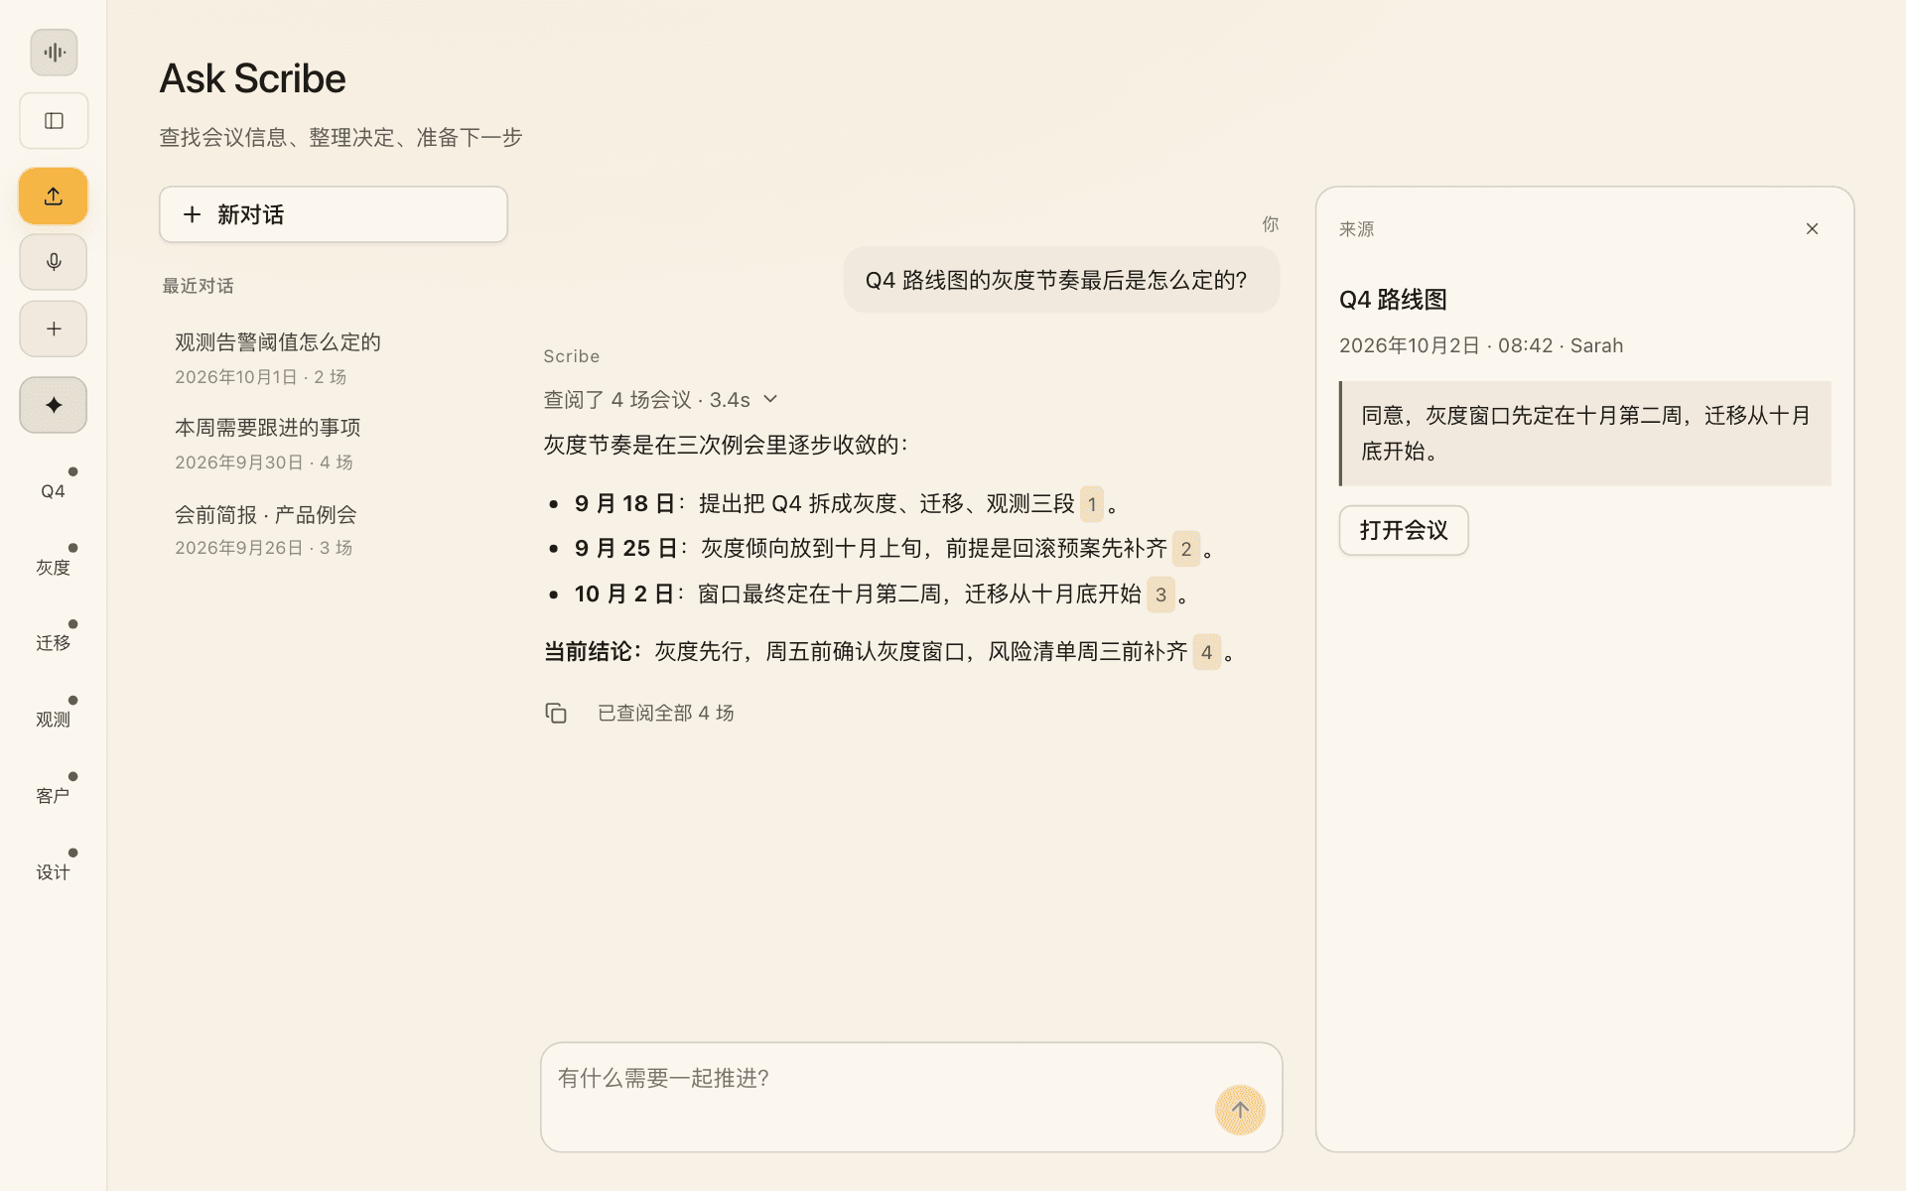
Task: Expand the 查阅了 4 场会议 details chevron
Action: tap(770, 399)
